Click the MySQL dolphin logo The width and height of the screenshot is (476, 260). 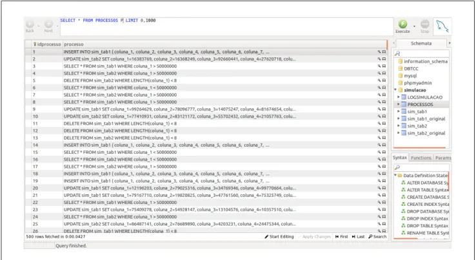pyautogui.click(x=442, y=26)
